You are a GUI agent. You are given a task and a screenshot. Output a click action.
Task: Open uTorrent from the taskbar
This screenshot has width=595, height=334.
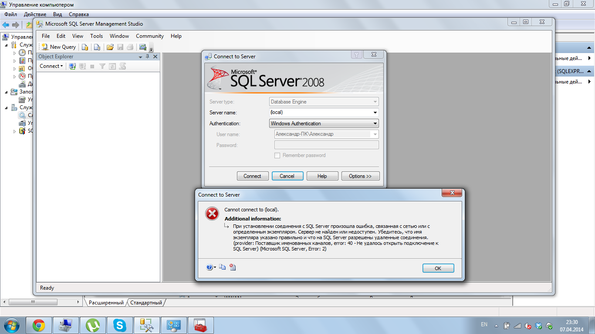click(x=93, y=325)
